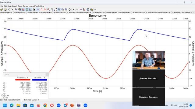The height and width of the screenshot is (109, 195).
Task: Open Microsoft Store from the taskbar
Action: pyautogui.click(x=25, y=105)
